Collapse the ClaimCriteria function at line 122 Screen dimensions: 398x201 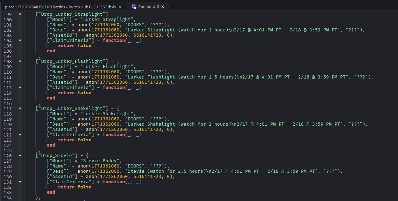[20, 135]
